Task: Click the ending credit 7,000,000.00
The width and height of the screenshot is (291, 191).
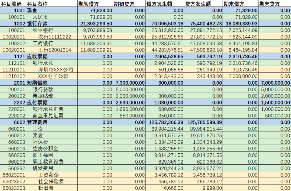Action: (275, 83)
